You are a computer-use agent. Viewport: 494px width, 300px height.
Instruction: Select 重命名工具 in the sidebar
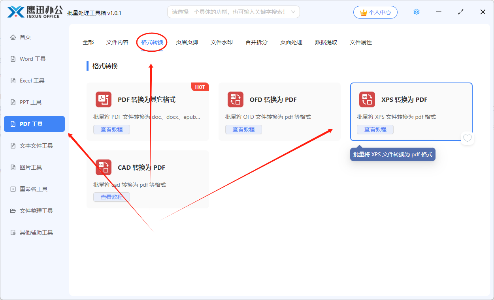[x=34, y=189]
